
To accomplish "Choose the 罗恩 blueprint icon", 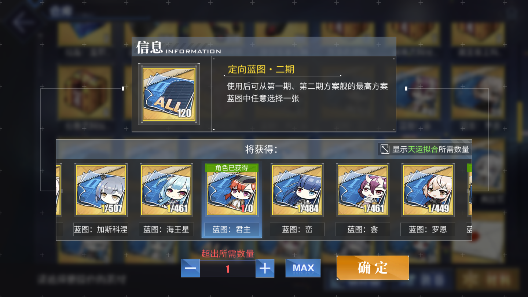I will click(x=428, y=190).
